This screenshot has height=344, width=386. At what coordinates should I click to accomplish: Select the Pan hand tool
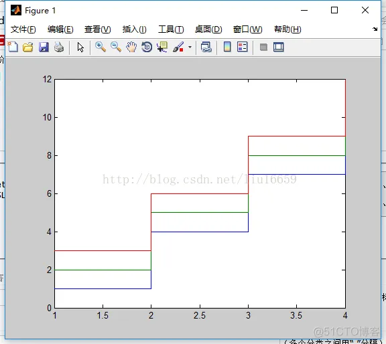(131, 47)
